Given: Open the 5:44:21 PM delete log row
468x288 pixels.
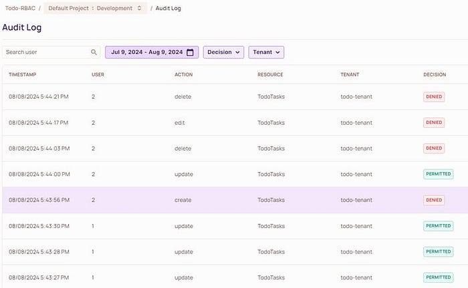Looking at the screenshot, I should (x=235, y=97).
